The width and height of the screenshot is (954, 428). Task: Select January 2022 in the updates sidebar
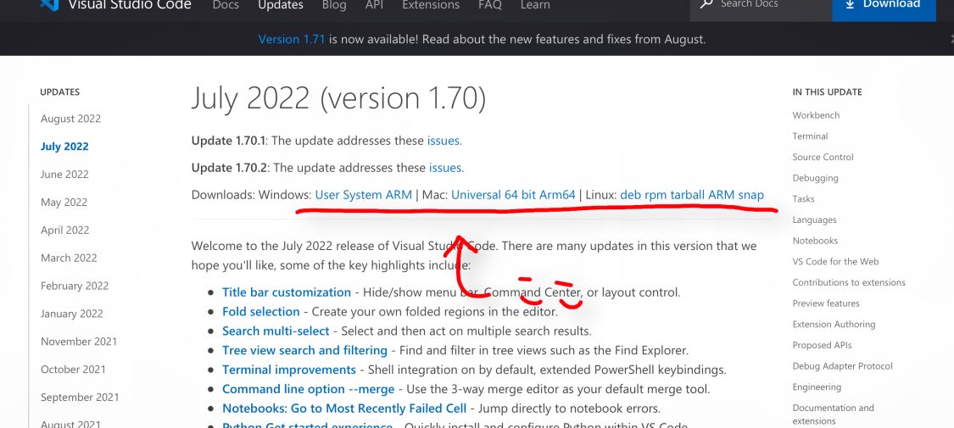(x=72, y=314)
